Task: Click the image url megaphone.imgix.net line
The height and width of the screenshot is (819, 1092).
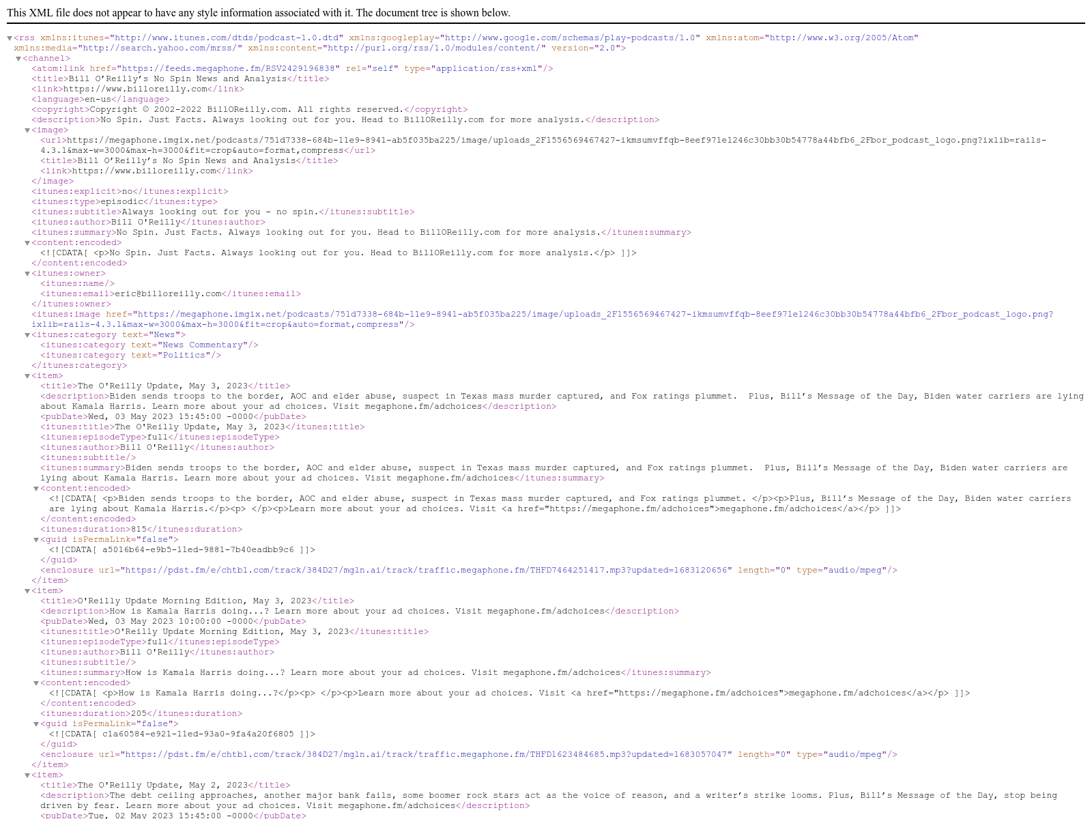Action: [x=543, y=145]
